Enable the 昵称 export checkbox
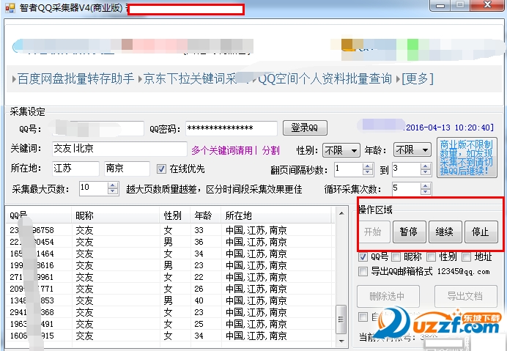Viewport: 507px width, 351px height. [396, 257]
